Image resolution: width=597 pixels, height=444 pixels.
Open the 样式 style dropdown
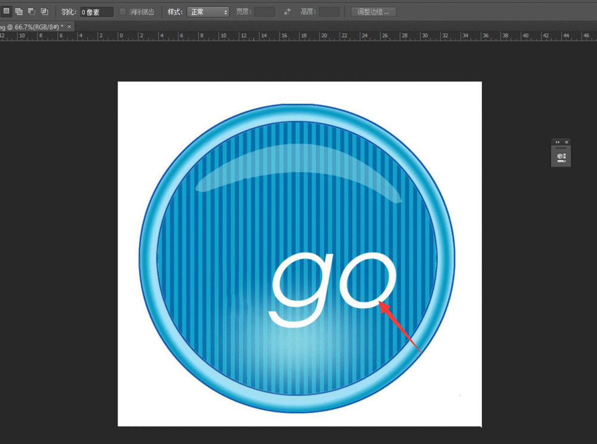coord(208,12)
